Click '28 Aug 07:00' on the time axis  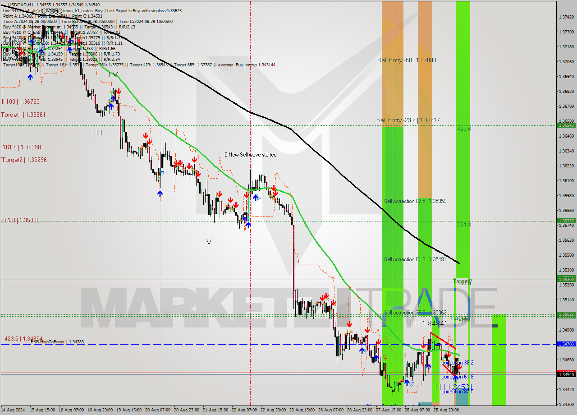(417, 410)
